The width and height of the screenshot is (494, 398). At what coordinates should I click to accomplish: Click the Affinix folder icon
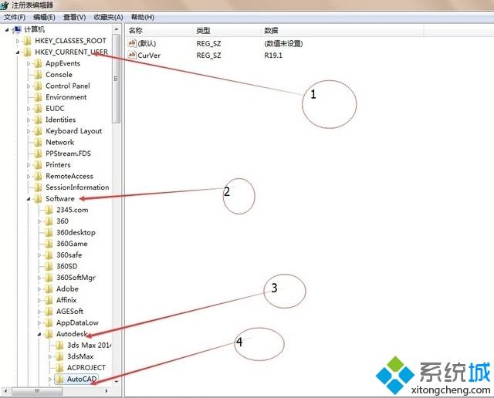pos(49,300)
